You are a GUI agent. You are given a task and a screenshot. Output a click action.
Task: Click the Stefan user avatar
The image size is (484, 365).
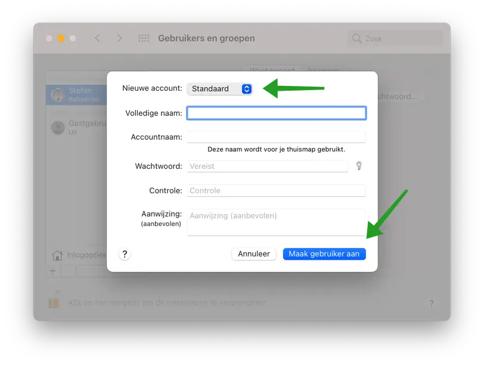pyautogui.click(x=58, y=95)
